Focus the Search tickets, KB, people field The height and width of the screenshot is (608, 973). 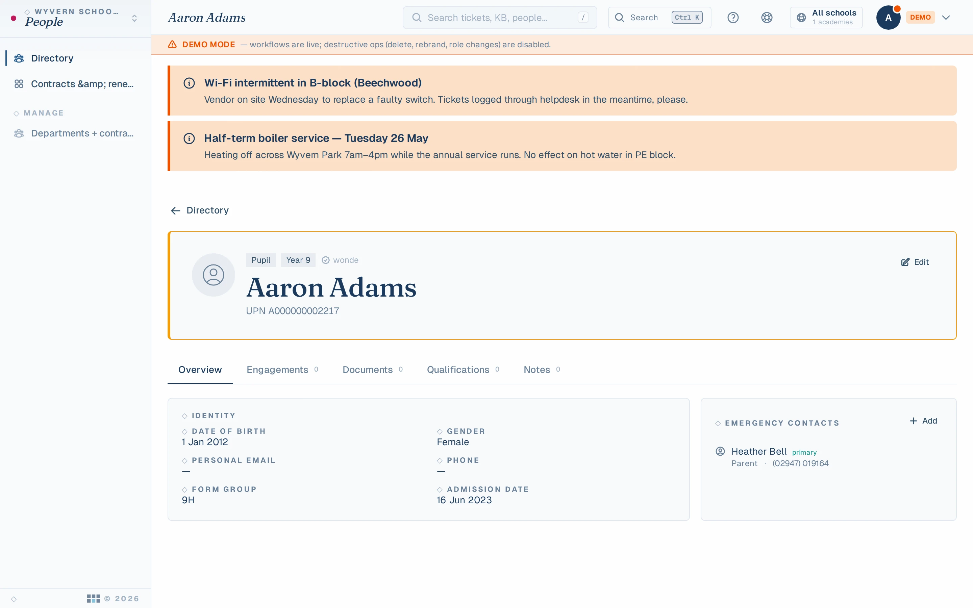[500, 18]
